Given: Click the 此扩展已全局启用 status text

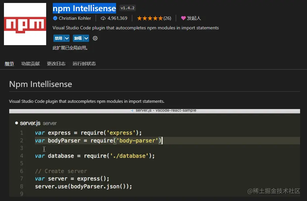Looking at the screenshot, I should [x=70, y=48].
